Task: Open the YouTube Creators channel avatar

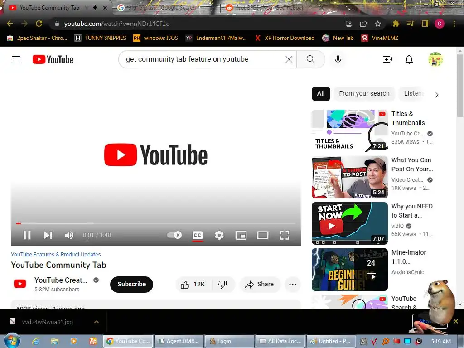Action: [20, 284]
